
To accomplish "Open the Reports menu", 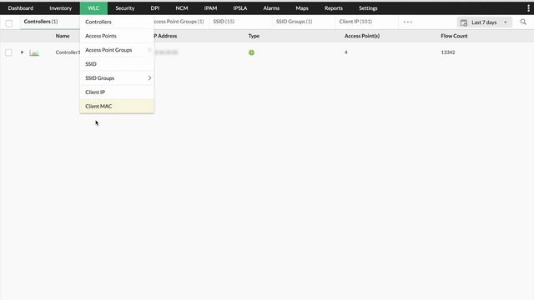I will [334, 8].
